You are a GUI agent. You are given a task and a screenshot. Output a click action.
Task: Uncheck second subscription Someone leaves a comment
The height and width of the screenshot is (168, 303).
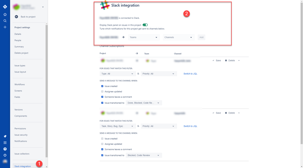(x=102, y=149)
